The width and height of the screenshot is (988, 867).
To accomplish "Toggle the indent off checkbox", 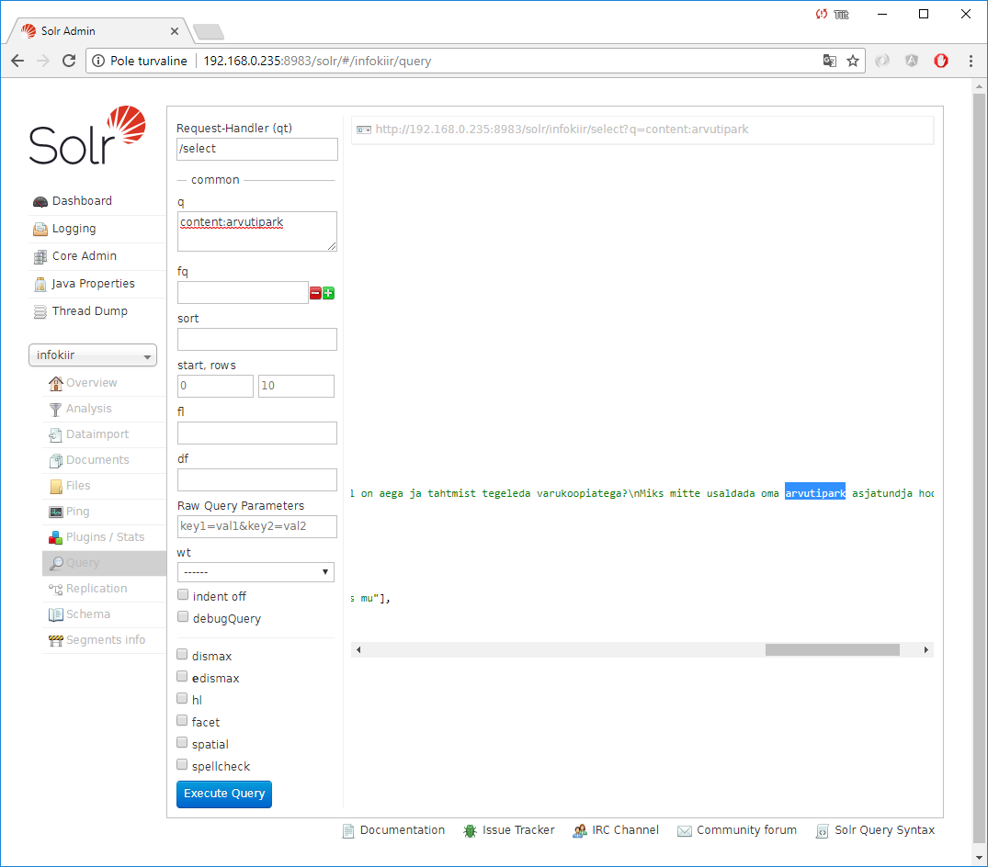I will [183, 596].
